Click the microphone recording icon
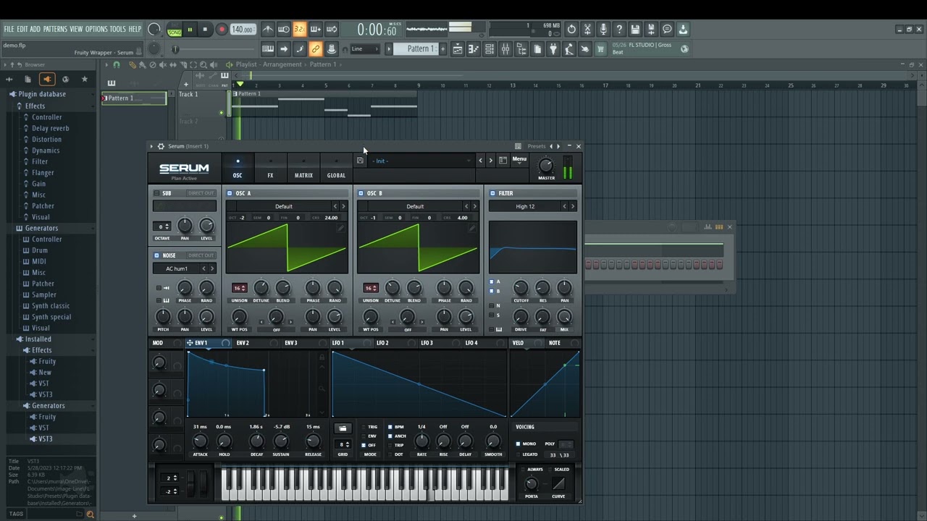This screenshot has width=927, height=521. (603, 30)
